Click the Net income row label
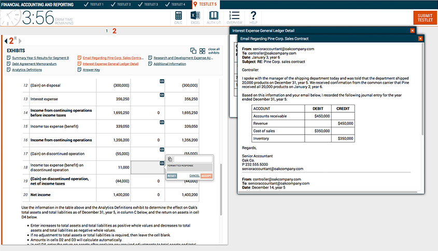The height and width of the screenshot is (251, 438). [x=40, y=195]
